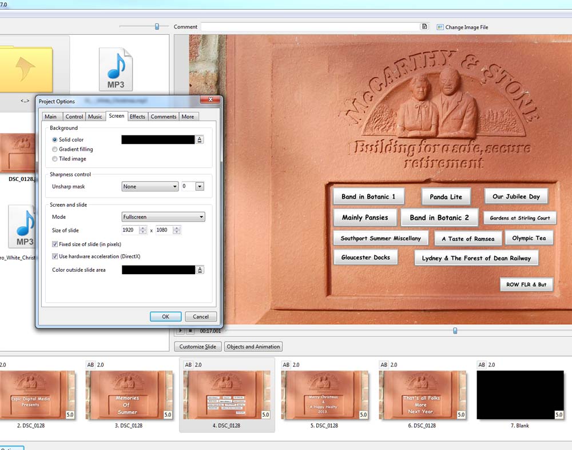Open color picker for color outside slide area
The image size is (572, 450).
[200, 270]
